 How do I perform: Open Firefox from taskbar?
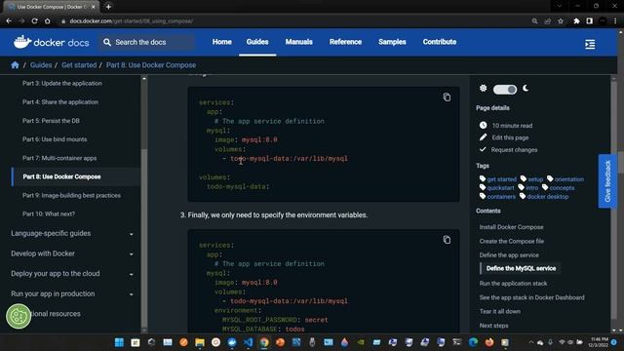489,342
